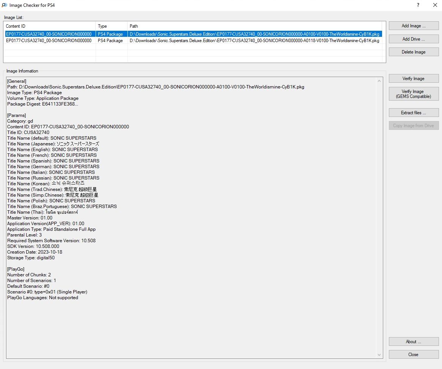Click the 'Title ID: CUSA32740' line
Viewport: 442px width, 369px height.
tap(28, 132)
